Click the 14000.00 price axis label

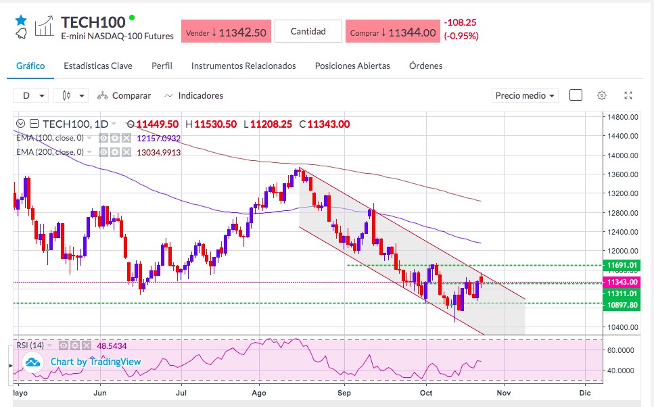pos(622,155)
